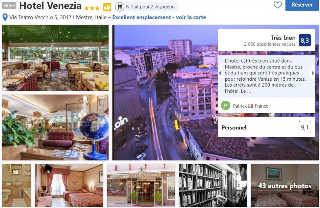Screen dimensions: 320x208
Task: Click the three-star rating icon
Action: pyautogui.click(x=92, y=8)
